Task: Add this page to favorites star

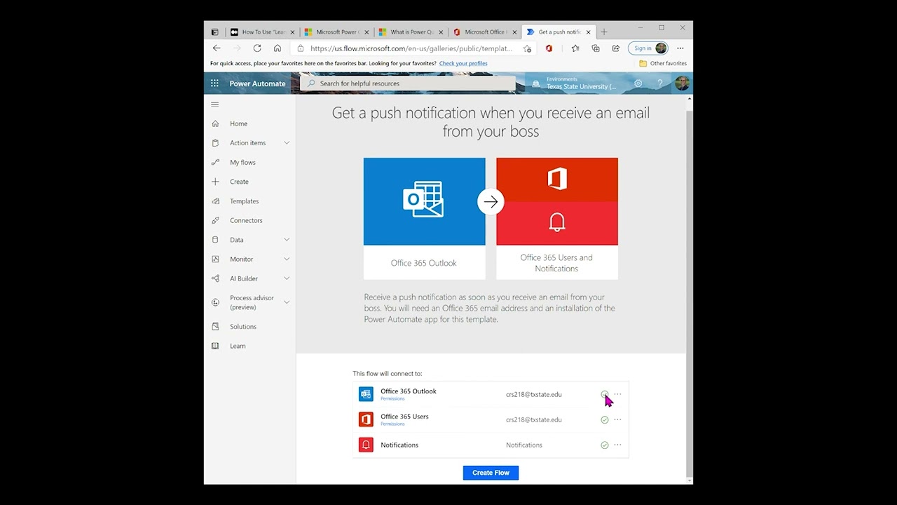Action: (x=527, y=48)
